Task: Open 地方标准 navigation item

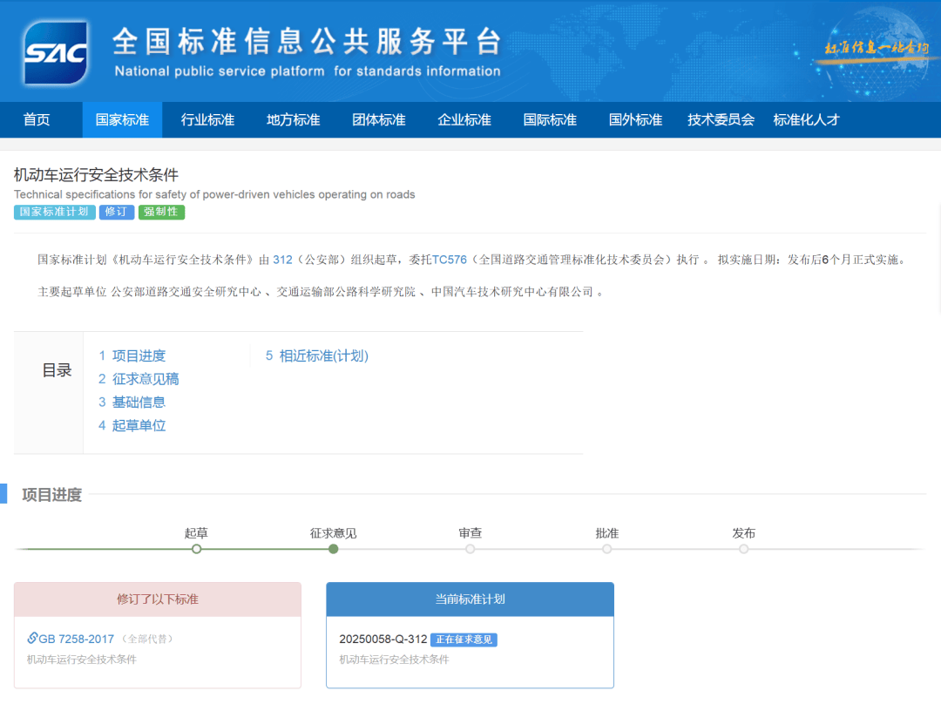Action: (x=294, y=120)
